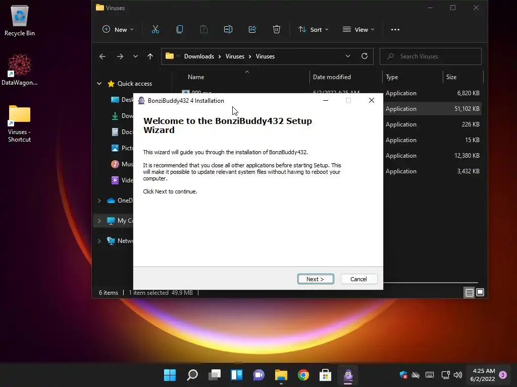Click the Copy icon in the Explorer toolbar

(x=180, y=30)
